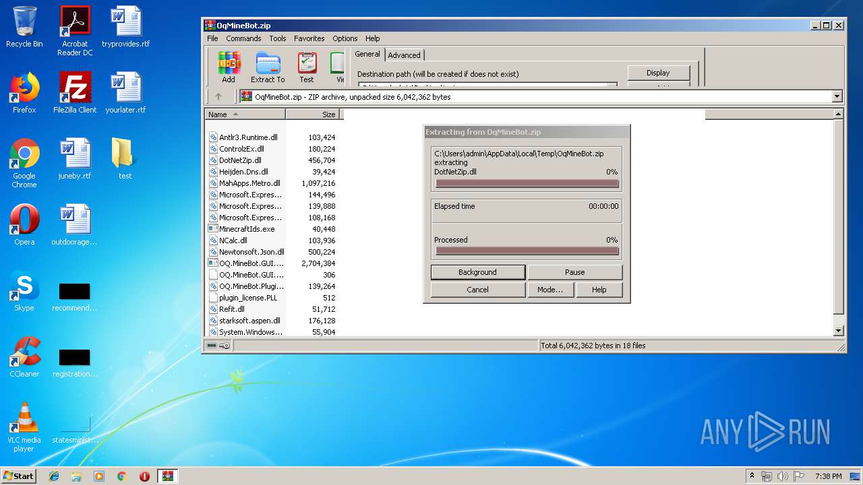Open the test folder on desktop
The width and height of the screenshot is (863, 485).
(125, 159)
